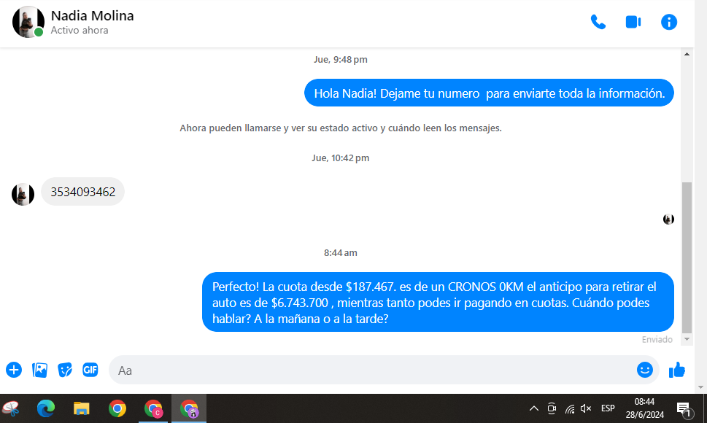The image size is (707, 423).
Task: Click the muted volume tray icon
Action: point(586,408)
